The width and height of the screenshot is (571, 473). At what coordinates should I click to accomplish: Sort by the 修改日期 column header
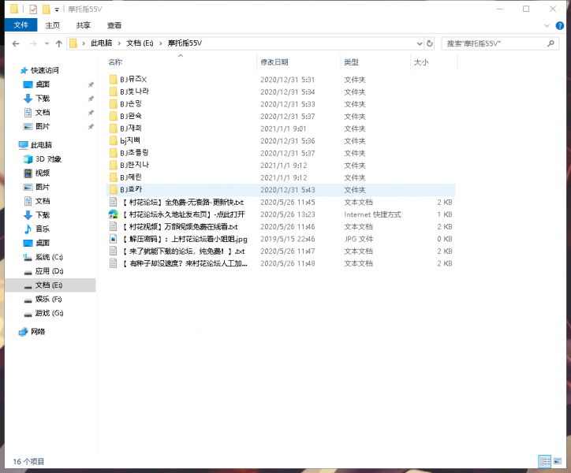tap(274, 61)
